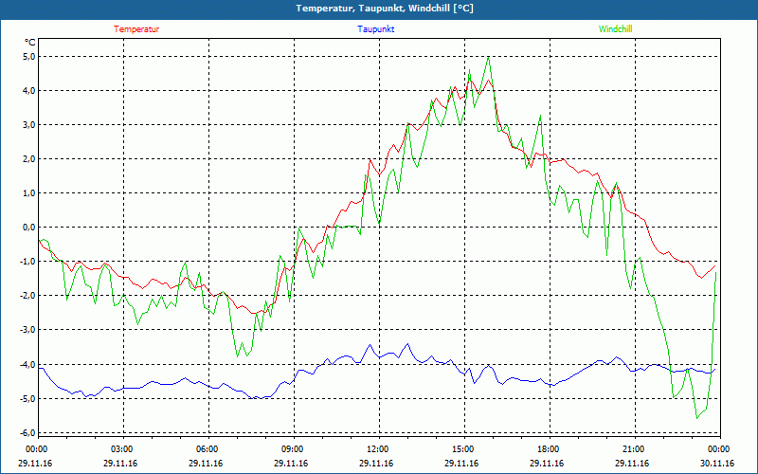Click the 30.11.16 date label

[x=719, y=463]
